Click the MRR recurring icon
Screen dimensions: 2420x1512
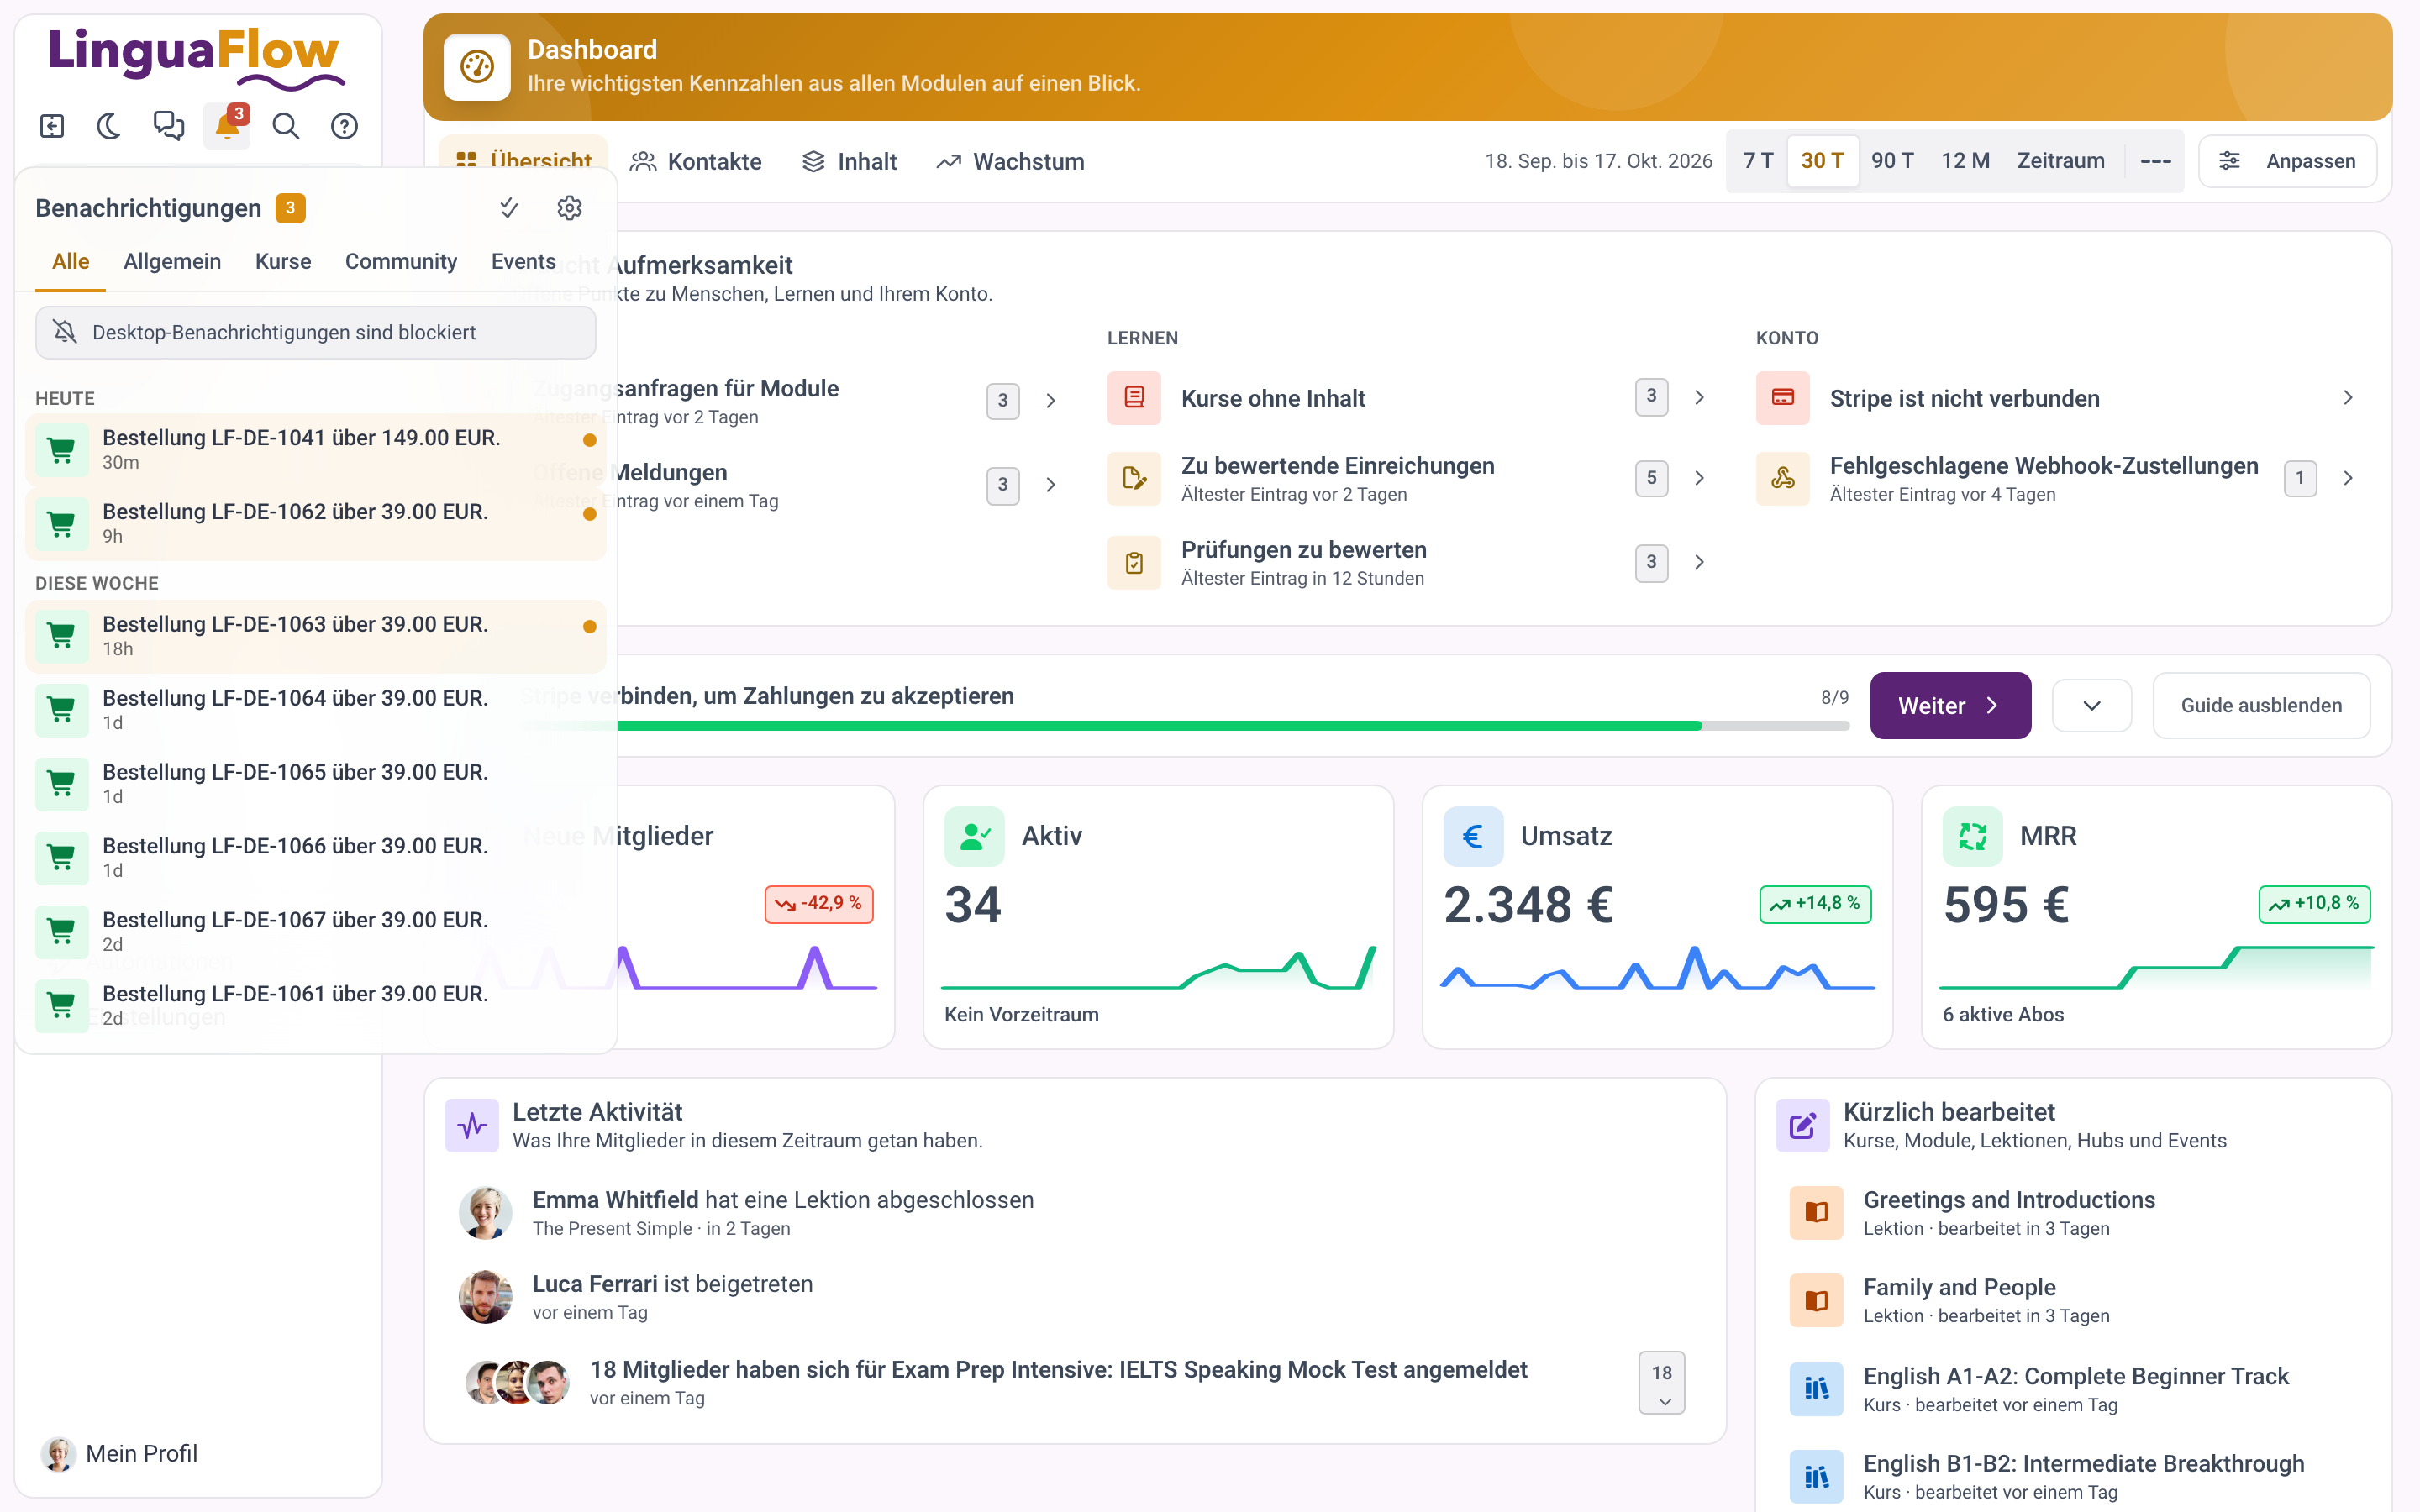[1972, 836]
